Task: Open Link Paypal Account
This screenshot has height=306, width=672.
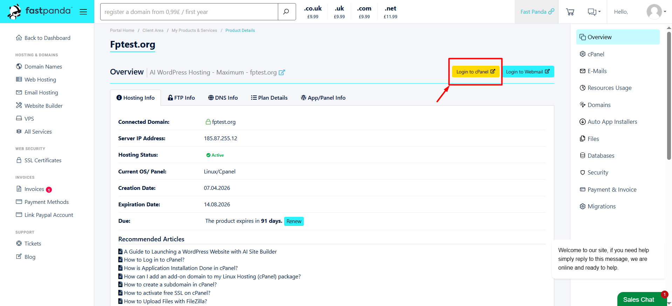Action: [x=44, y=215]
